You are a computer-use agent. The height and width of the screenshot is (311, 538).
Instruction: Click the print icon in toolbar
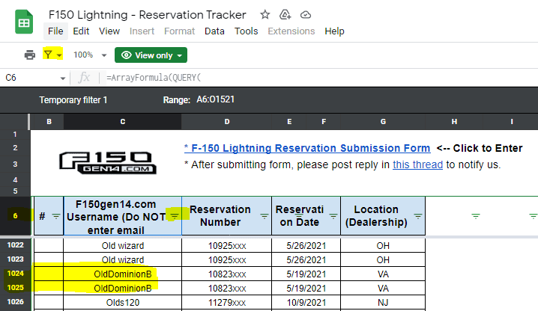(30, 55)
